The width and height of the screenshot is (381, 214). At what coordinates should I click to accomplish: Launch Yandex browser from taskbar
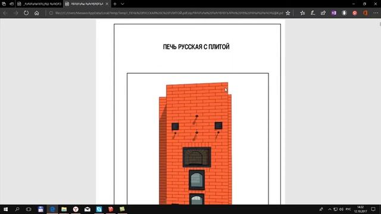[x=76, y=209]
